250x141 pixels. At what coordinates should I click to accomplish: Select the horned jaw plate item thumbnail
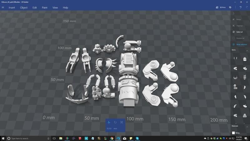tap(235, 78)
